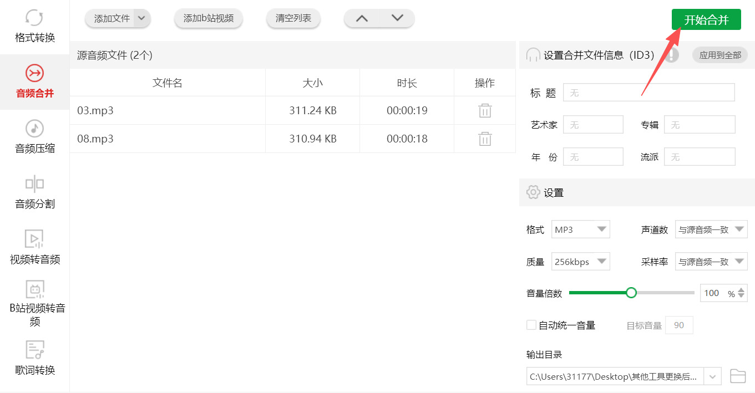Open the 添加文件 dropdown arrow
This screenshot has width=755, height=393.
[x=141, y=18]
